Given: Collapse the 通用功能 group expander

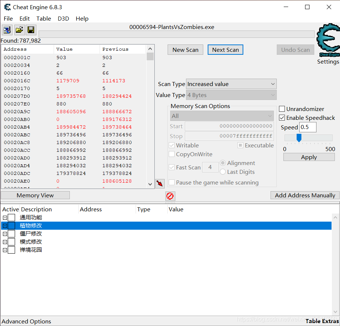Looking at the screenshot, I should pyautogui.click(x=5, y=218).
